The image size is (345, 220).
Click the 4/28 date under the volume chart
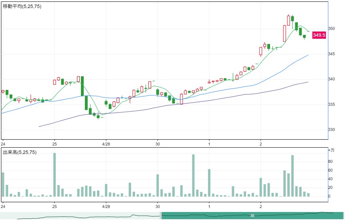[x=106, y=206]
